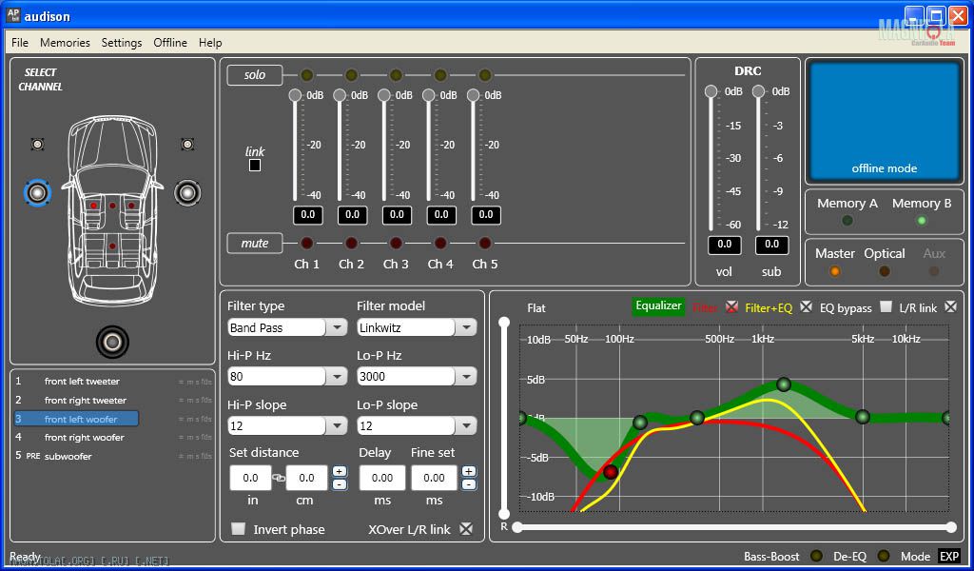
Task: Solo channel 1 indicator
Action: tap(307, 75)
